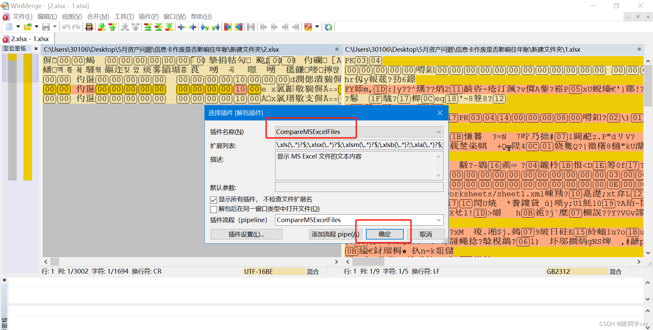Image resolution: width=653 pixels, height=330 pixels.
Task: Copy to right and advance icon
Action: tap(205, 27)
